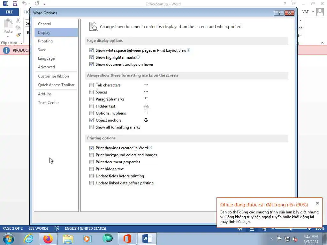This screenshot has width=327, height=245.
Task: Click PAGE 2 OF 2 in status bar
Action: click(12, 228)
